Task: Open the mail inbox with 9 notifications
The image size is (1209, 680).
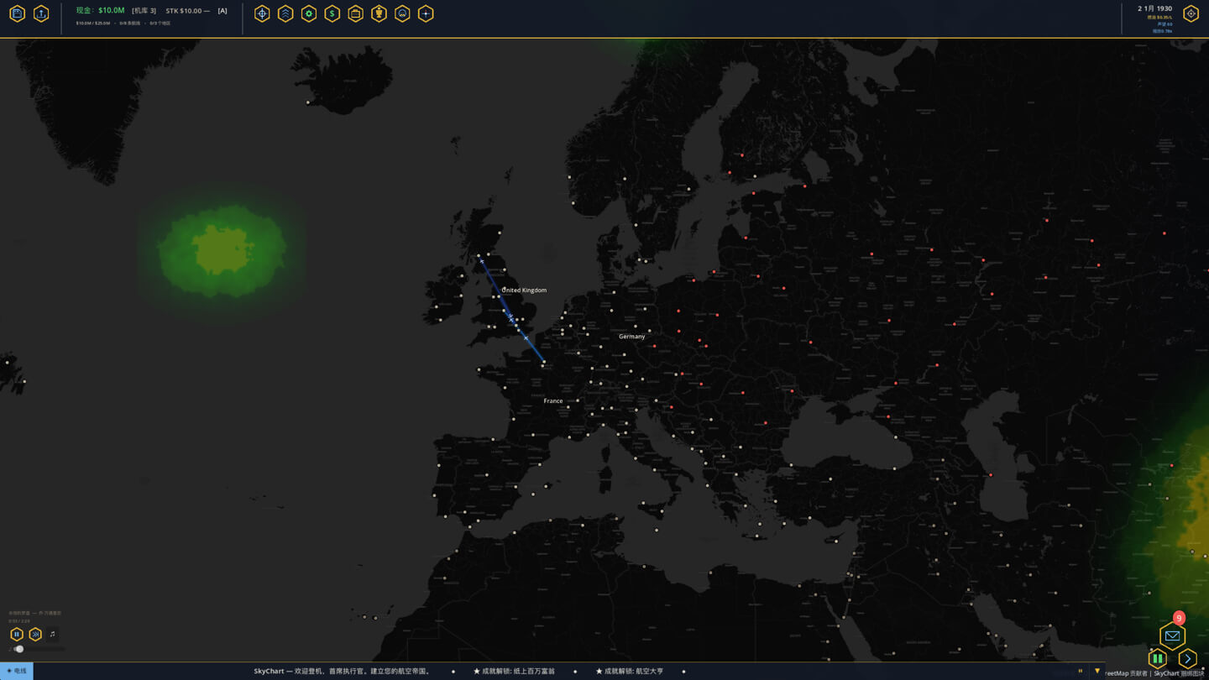Action: point(1173,636)
